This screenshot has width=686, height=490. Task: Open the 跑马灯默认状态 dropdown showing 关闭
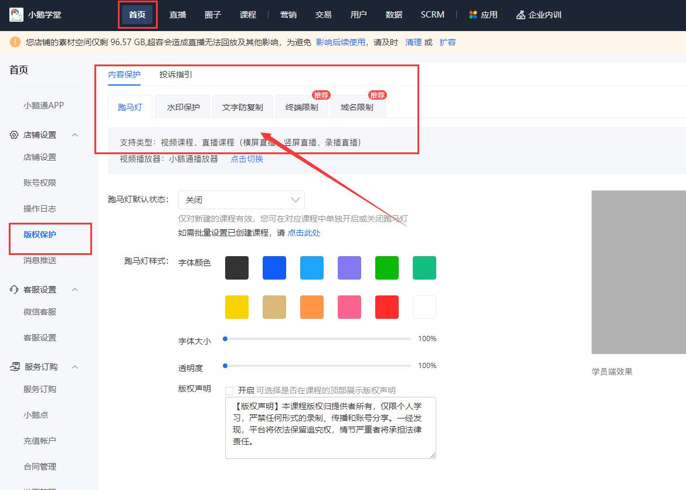coord(241,199)
